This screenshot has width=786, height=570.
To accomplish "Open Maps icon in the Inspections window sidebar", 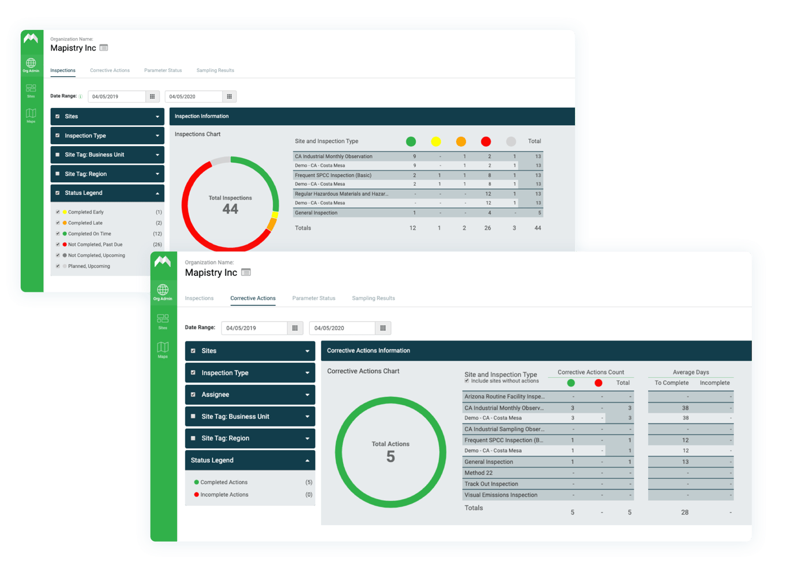I will (x=31, y=115).
